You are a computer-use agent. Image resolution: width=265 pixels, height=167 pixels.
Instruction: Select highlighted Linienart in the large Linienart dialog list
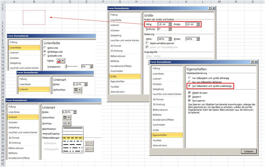(x=23, y=117)
